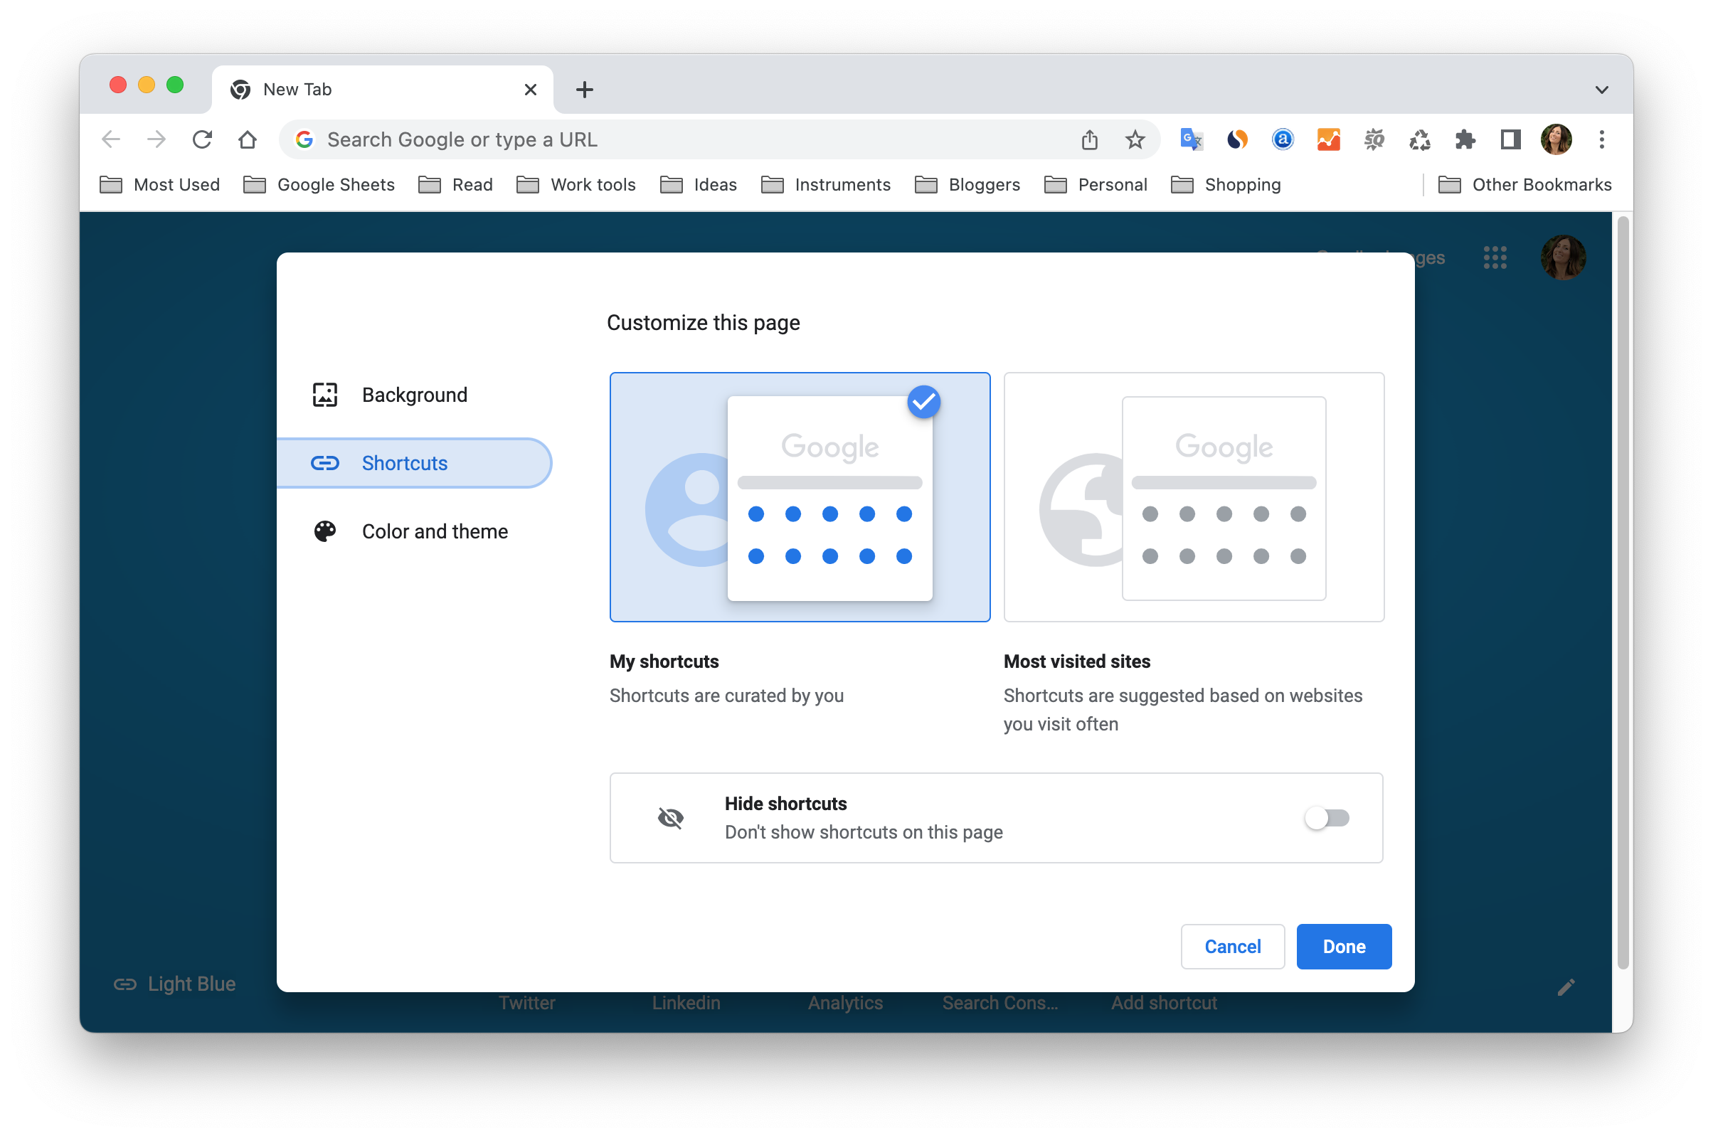Open the Extensions puzzle piece menu

pos(1465,139)
